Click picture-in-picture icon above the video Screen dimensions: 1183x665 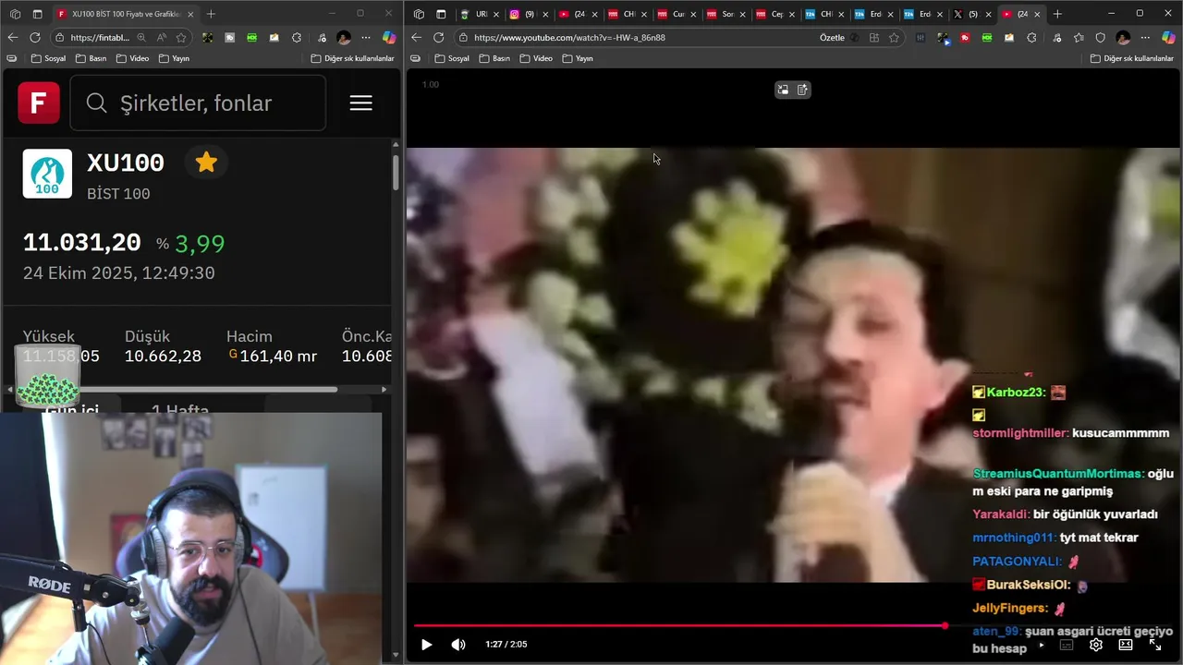point(783,90)
